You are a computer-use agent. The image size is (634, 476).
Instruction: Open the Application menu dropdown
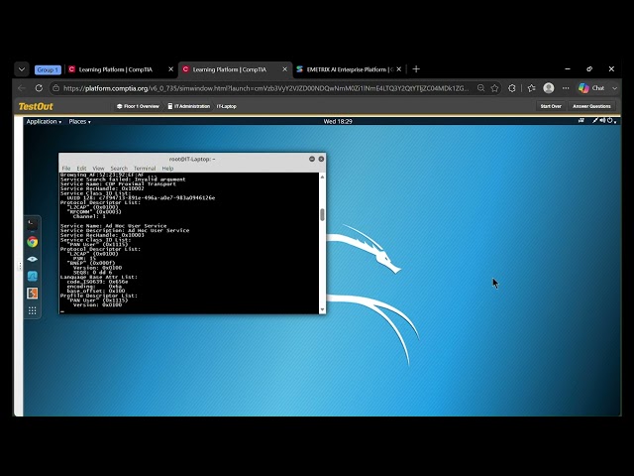(44, 121)
